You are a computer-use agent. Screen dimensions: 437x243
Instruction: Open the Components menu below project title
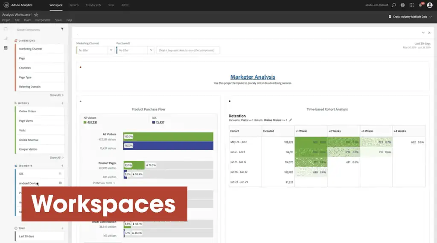tap(43, 20)
